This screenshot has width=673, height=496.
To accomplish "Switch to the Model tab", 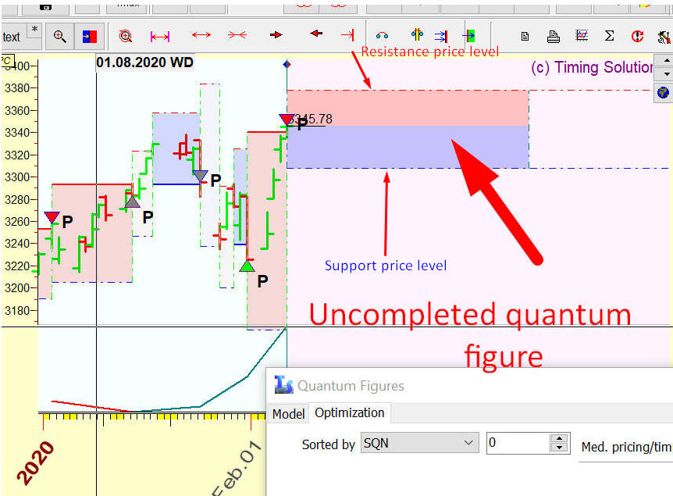I will point(288,413).
